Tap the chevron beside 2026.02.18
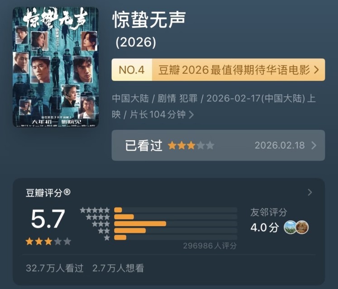The image size is (338, 289). tap(314, 146)
